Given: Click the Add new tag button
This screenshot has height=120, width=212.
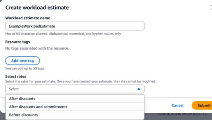Looking at the screenshot, I should point(23,61).
